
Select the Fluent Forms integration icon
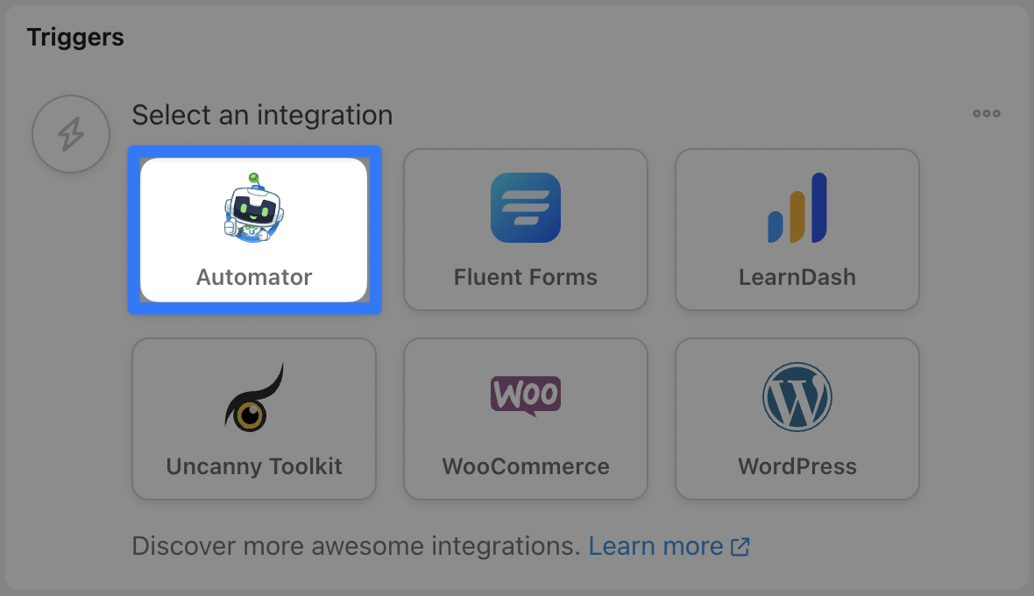coord(525,208)
